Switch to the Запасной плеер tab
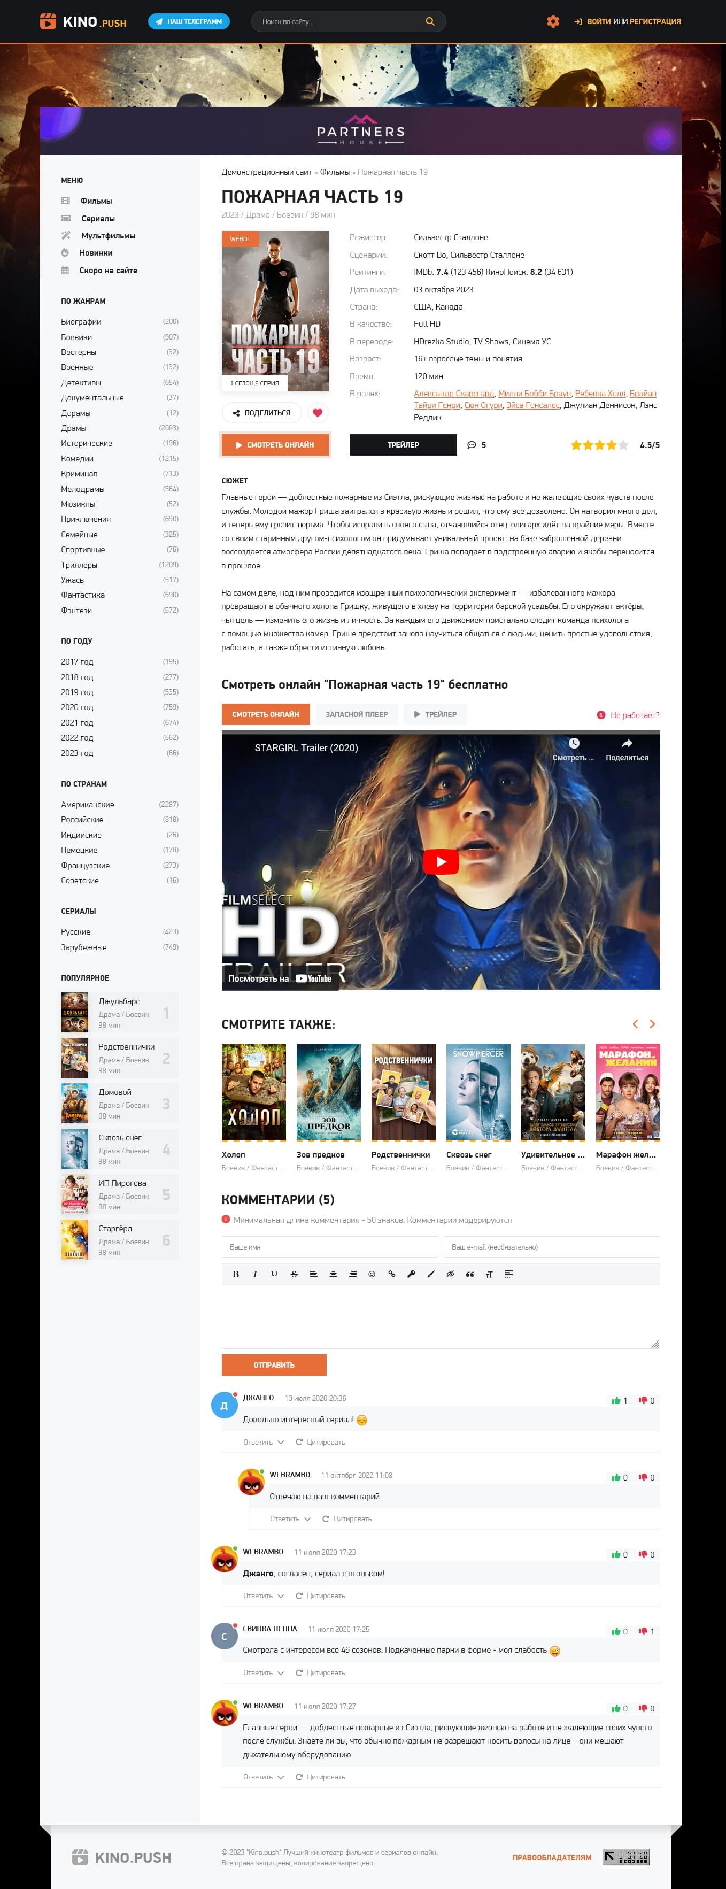 357,714
